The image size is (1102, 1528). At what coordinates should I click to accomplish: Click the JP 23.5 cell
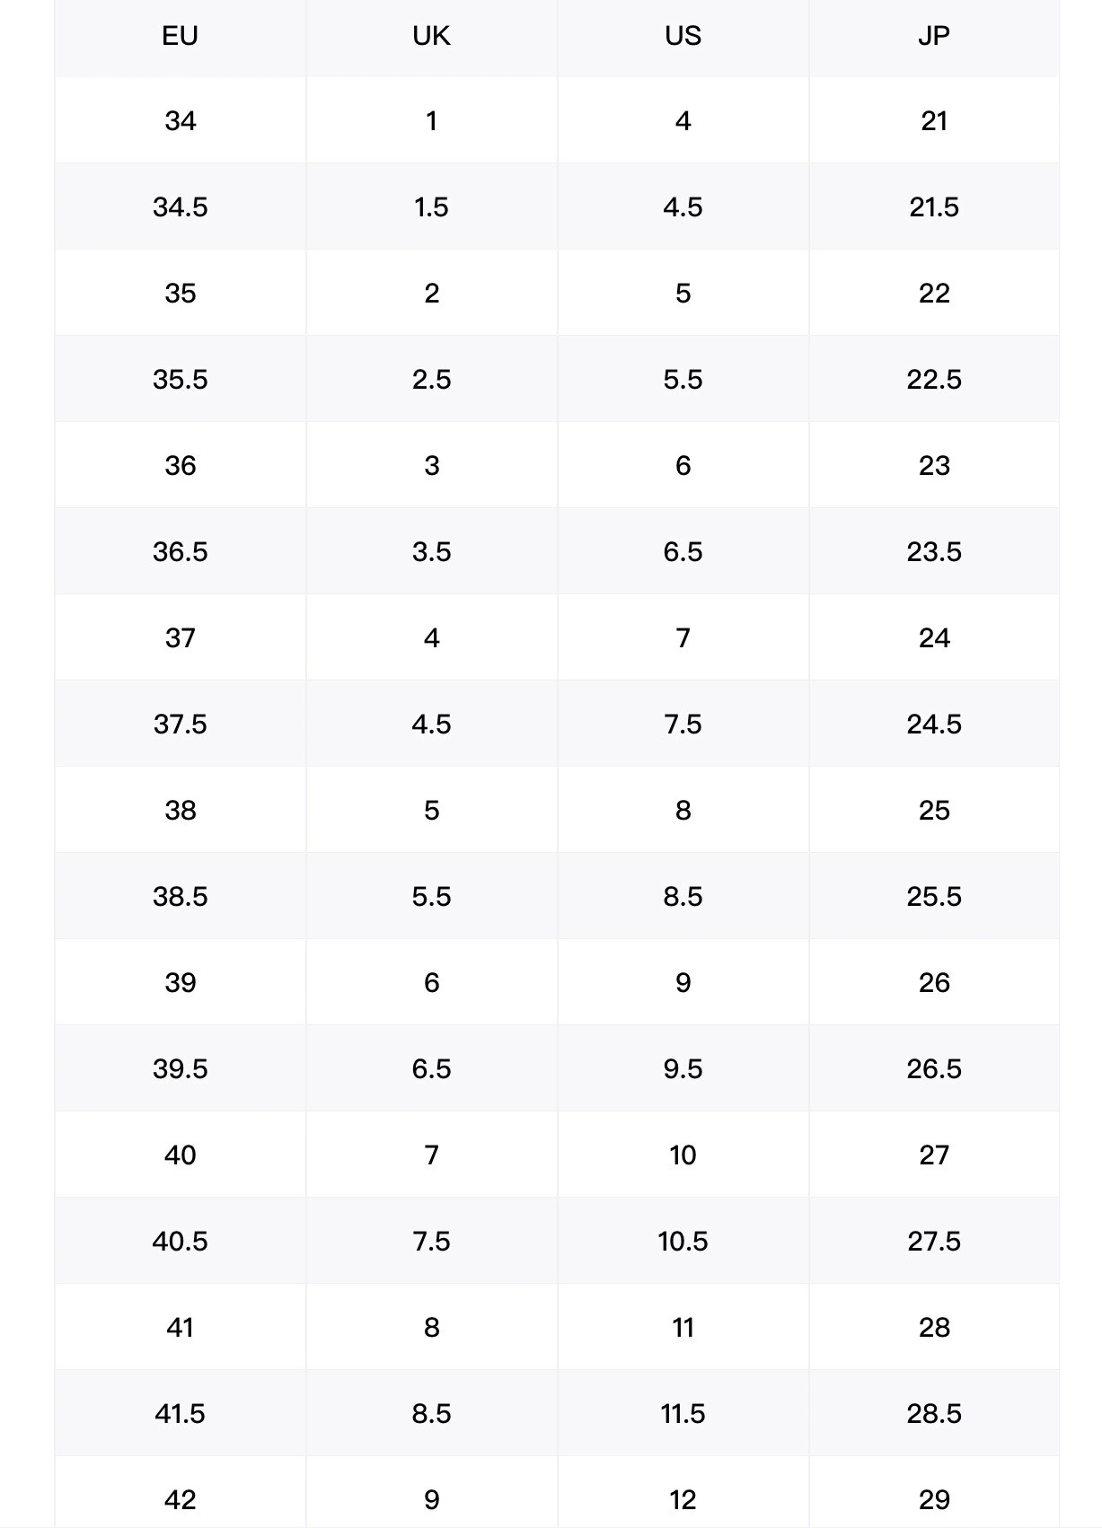tap(934, 551)
